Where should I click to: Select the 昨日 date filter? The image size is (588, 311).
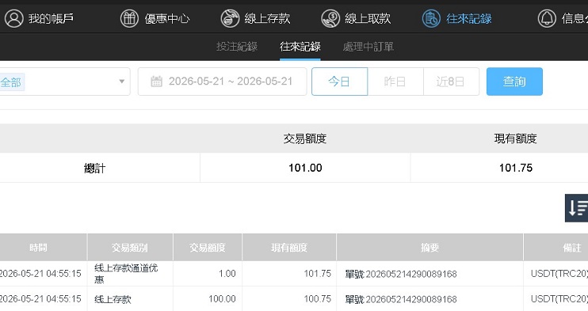395,82
